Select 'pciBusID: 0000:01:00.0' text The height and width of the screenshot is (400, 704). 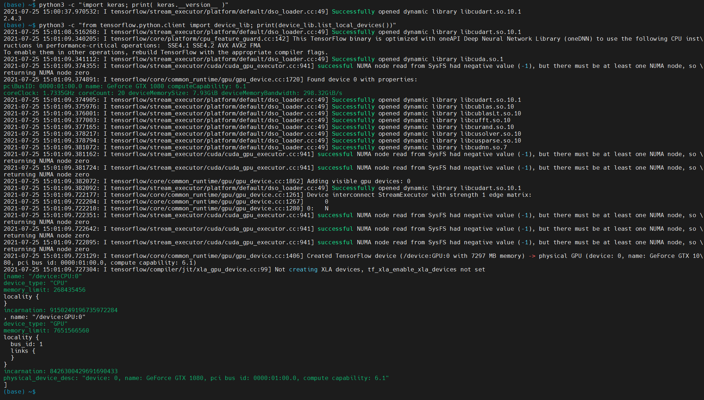click(x=42, y=86)
